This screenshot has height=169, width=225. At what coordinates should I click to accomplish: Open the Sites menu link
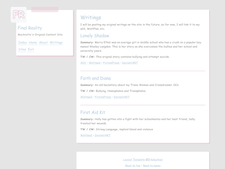coord(22,49)
